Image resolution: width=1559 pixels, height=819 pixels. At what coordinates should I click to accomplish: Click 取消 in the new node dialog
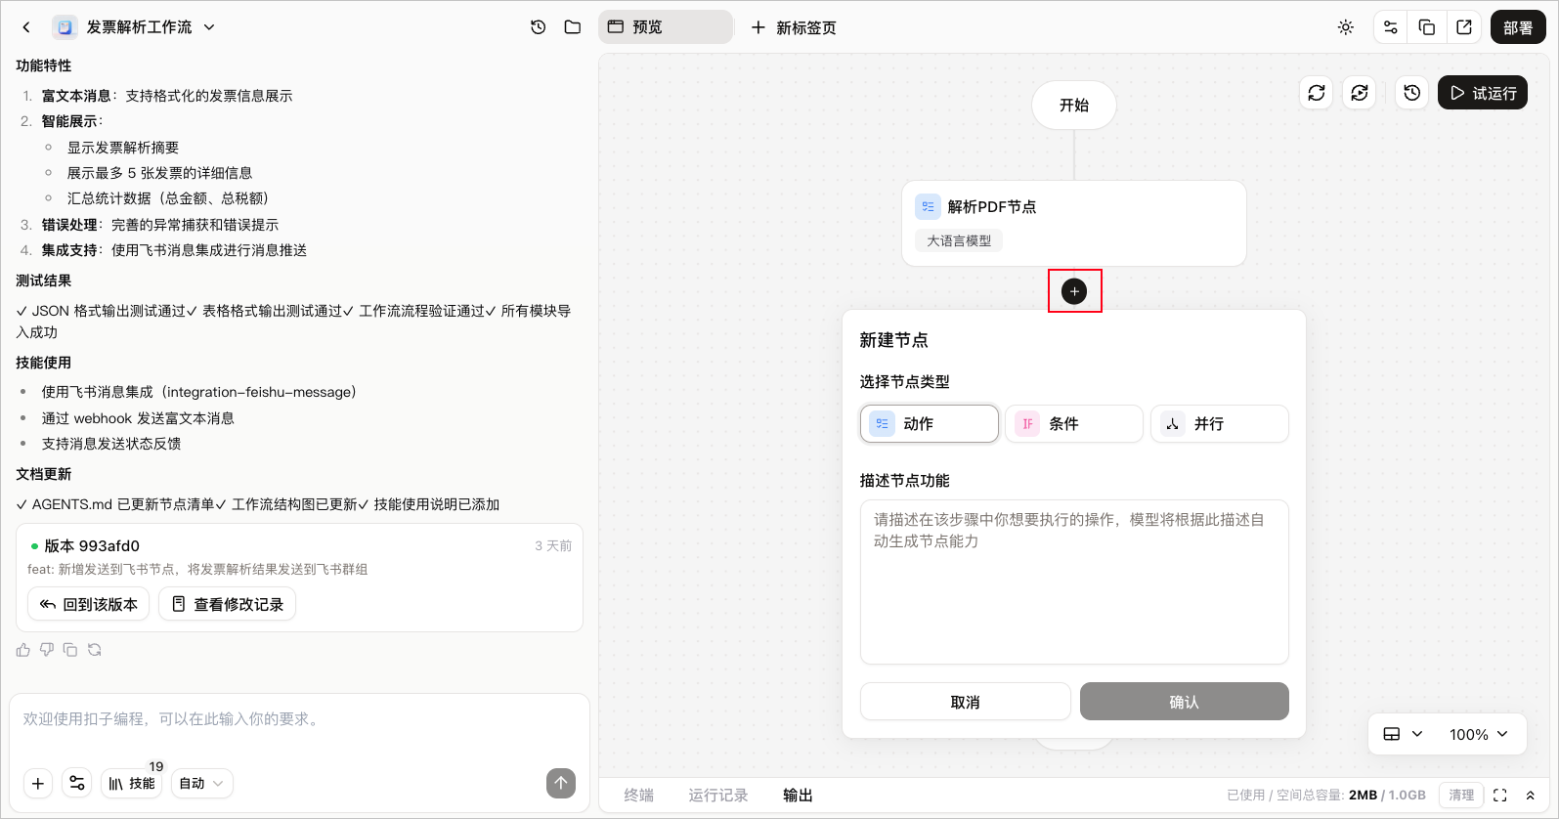point(966,702)
